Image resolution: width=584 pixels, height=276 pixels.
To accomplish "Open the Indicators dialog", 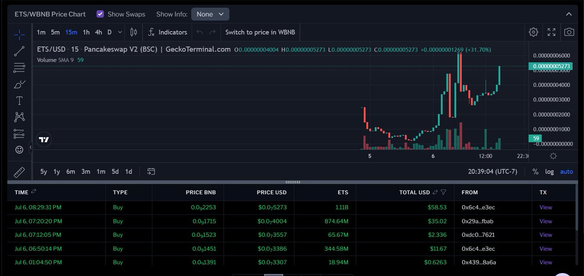I will pos(167,32).
